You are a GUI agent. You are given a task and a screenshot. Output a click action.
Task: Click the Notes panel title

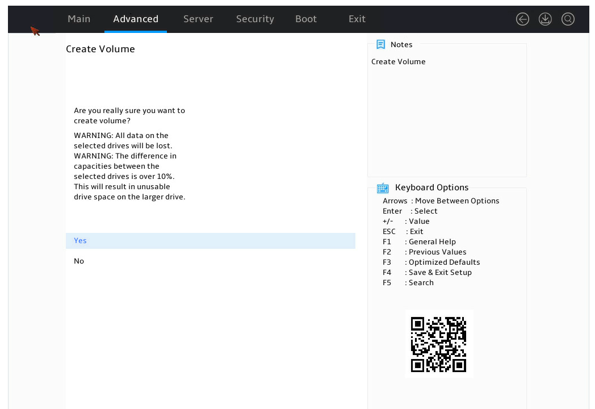(401, 44)
